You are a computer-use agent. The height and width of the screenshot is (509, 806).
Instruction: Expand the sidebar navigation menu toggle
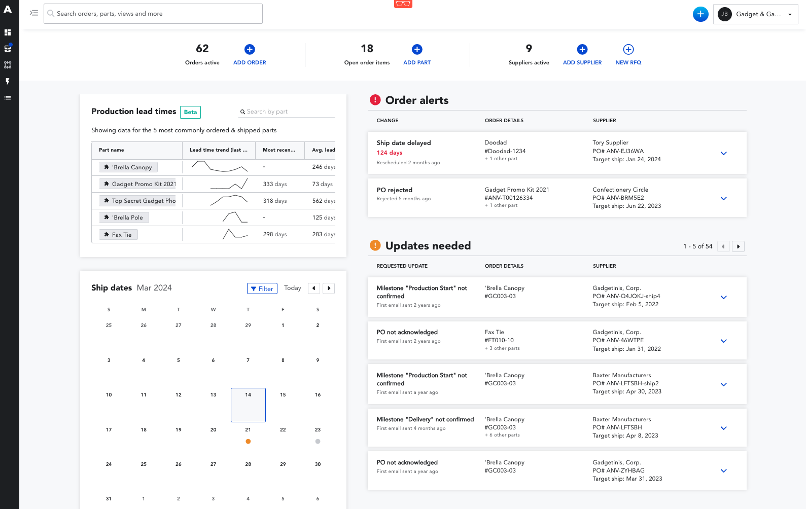[34, 13]
